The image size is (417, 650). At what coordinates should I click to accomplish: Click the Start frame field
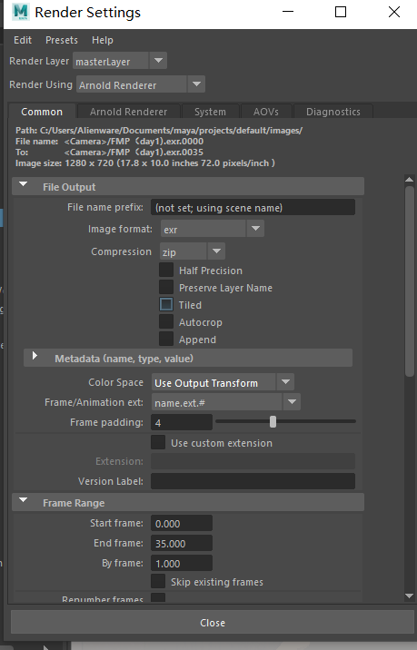point(182,523)
